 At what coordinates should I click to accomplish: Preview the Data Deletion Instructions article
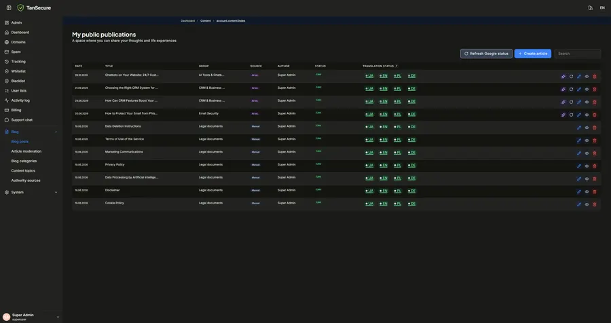[x=587, y=128]
